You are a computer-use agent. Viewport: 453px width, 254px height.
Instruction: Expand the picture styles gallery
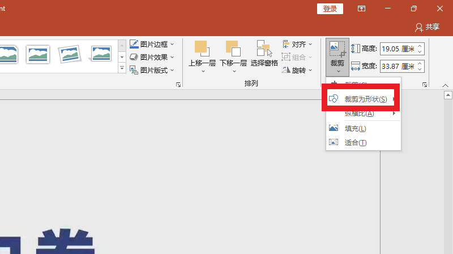pyautogui.click(x=122, y=68)
